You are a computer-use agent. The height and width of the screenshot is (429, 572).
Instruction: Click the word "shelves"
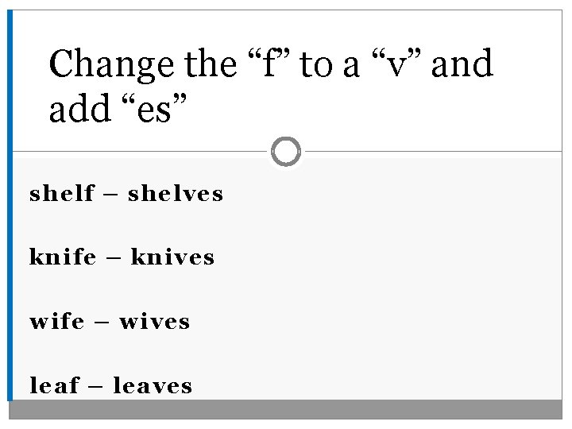[176, 192]
